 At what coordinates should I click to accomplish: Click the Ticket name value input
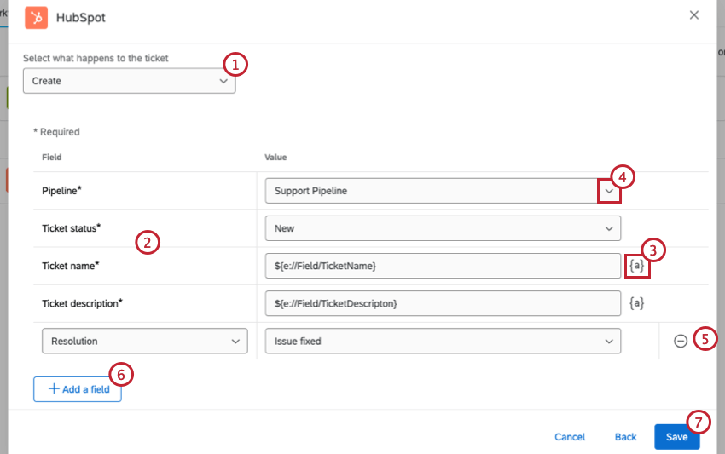pyautogui.click(x=443, y=266)
